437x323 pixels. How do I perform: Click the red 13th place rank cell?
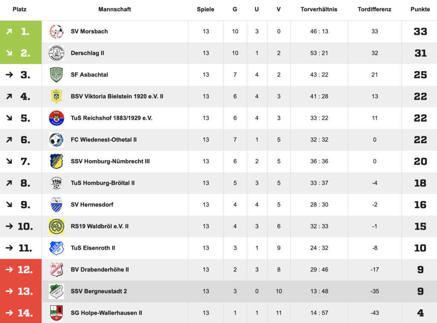21,291
